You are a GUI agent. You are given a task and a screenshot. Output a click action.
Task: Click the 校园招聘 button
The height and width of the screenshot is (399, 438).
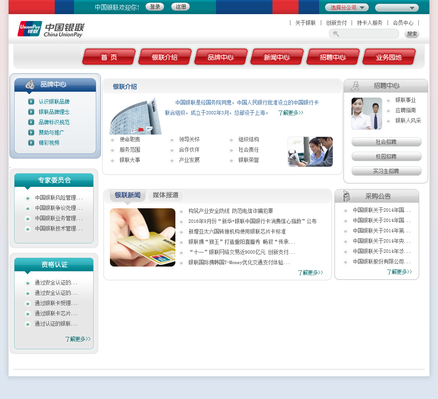(386, 156)
